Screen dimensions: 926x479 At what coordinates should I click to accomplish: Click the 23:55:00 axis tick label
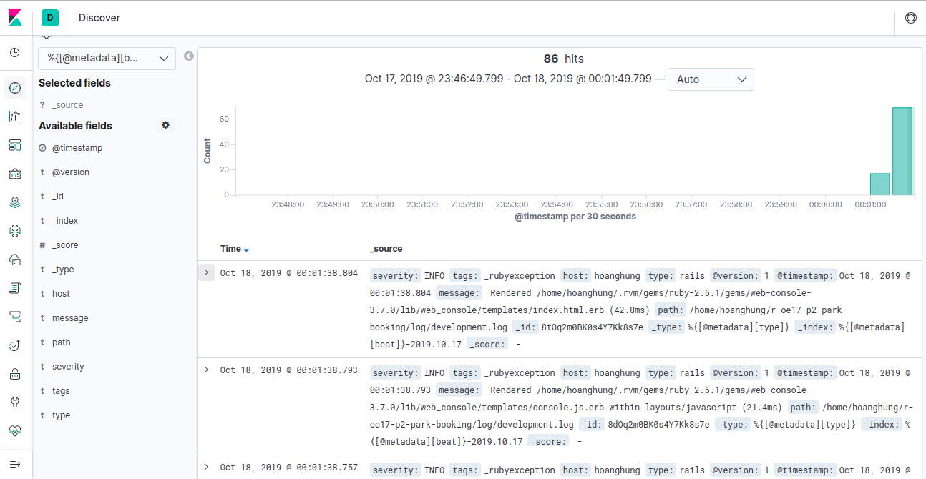[x=601, y=204]
